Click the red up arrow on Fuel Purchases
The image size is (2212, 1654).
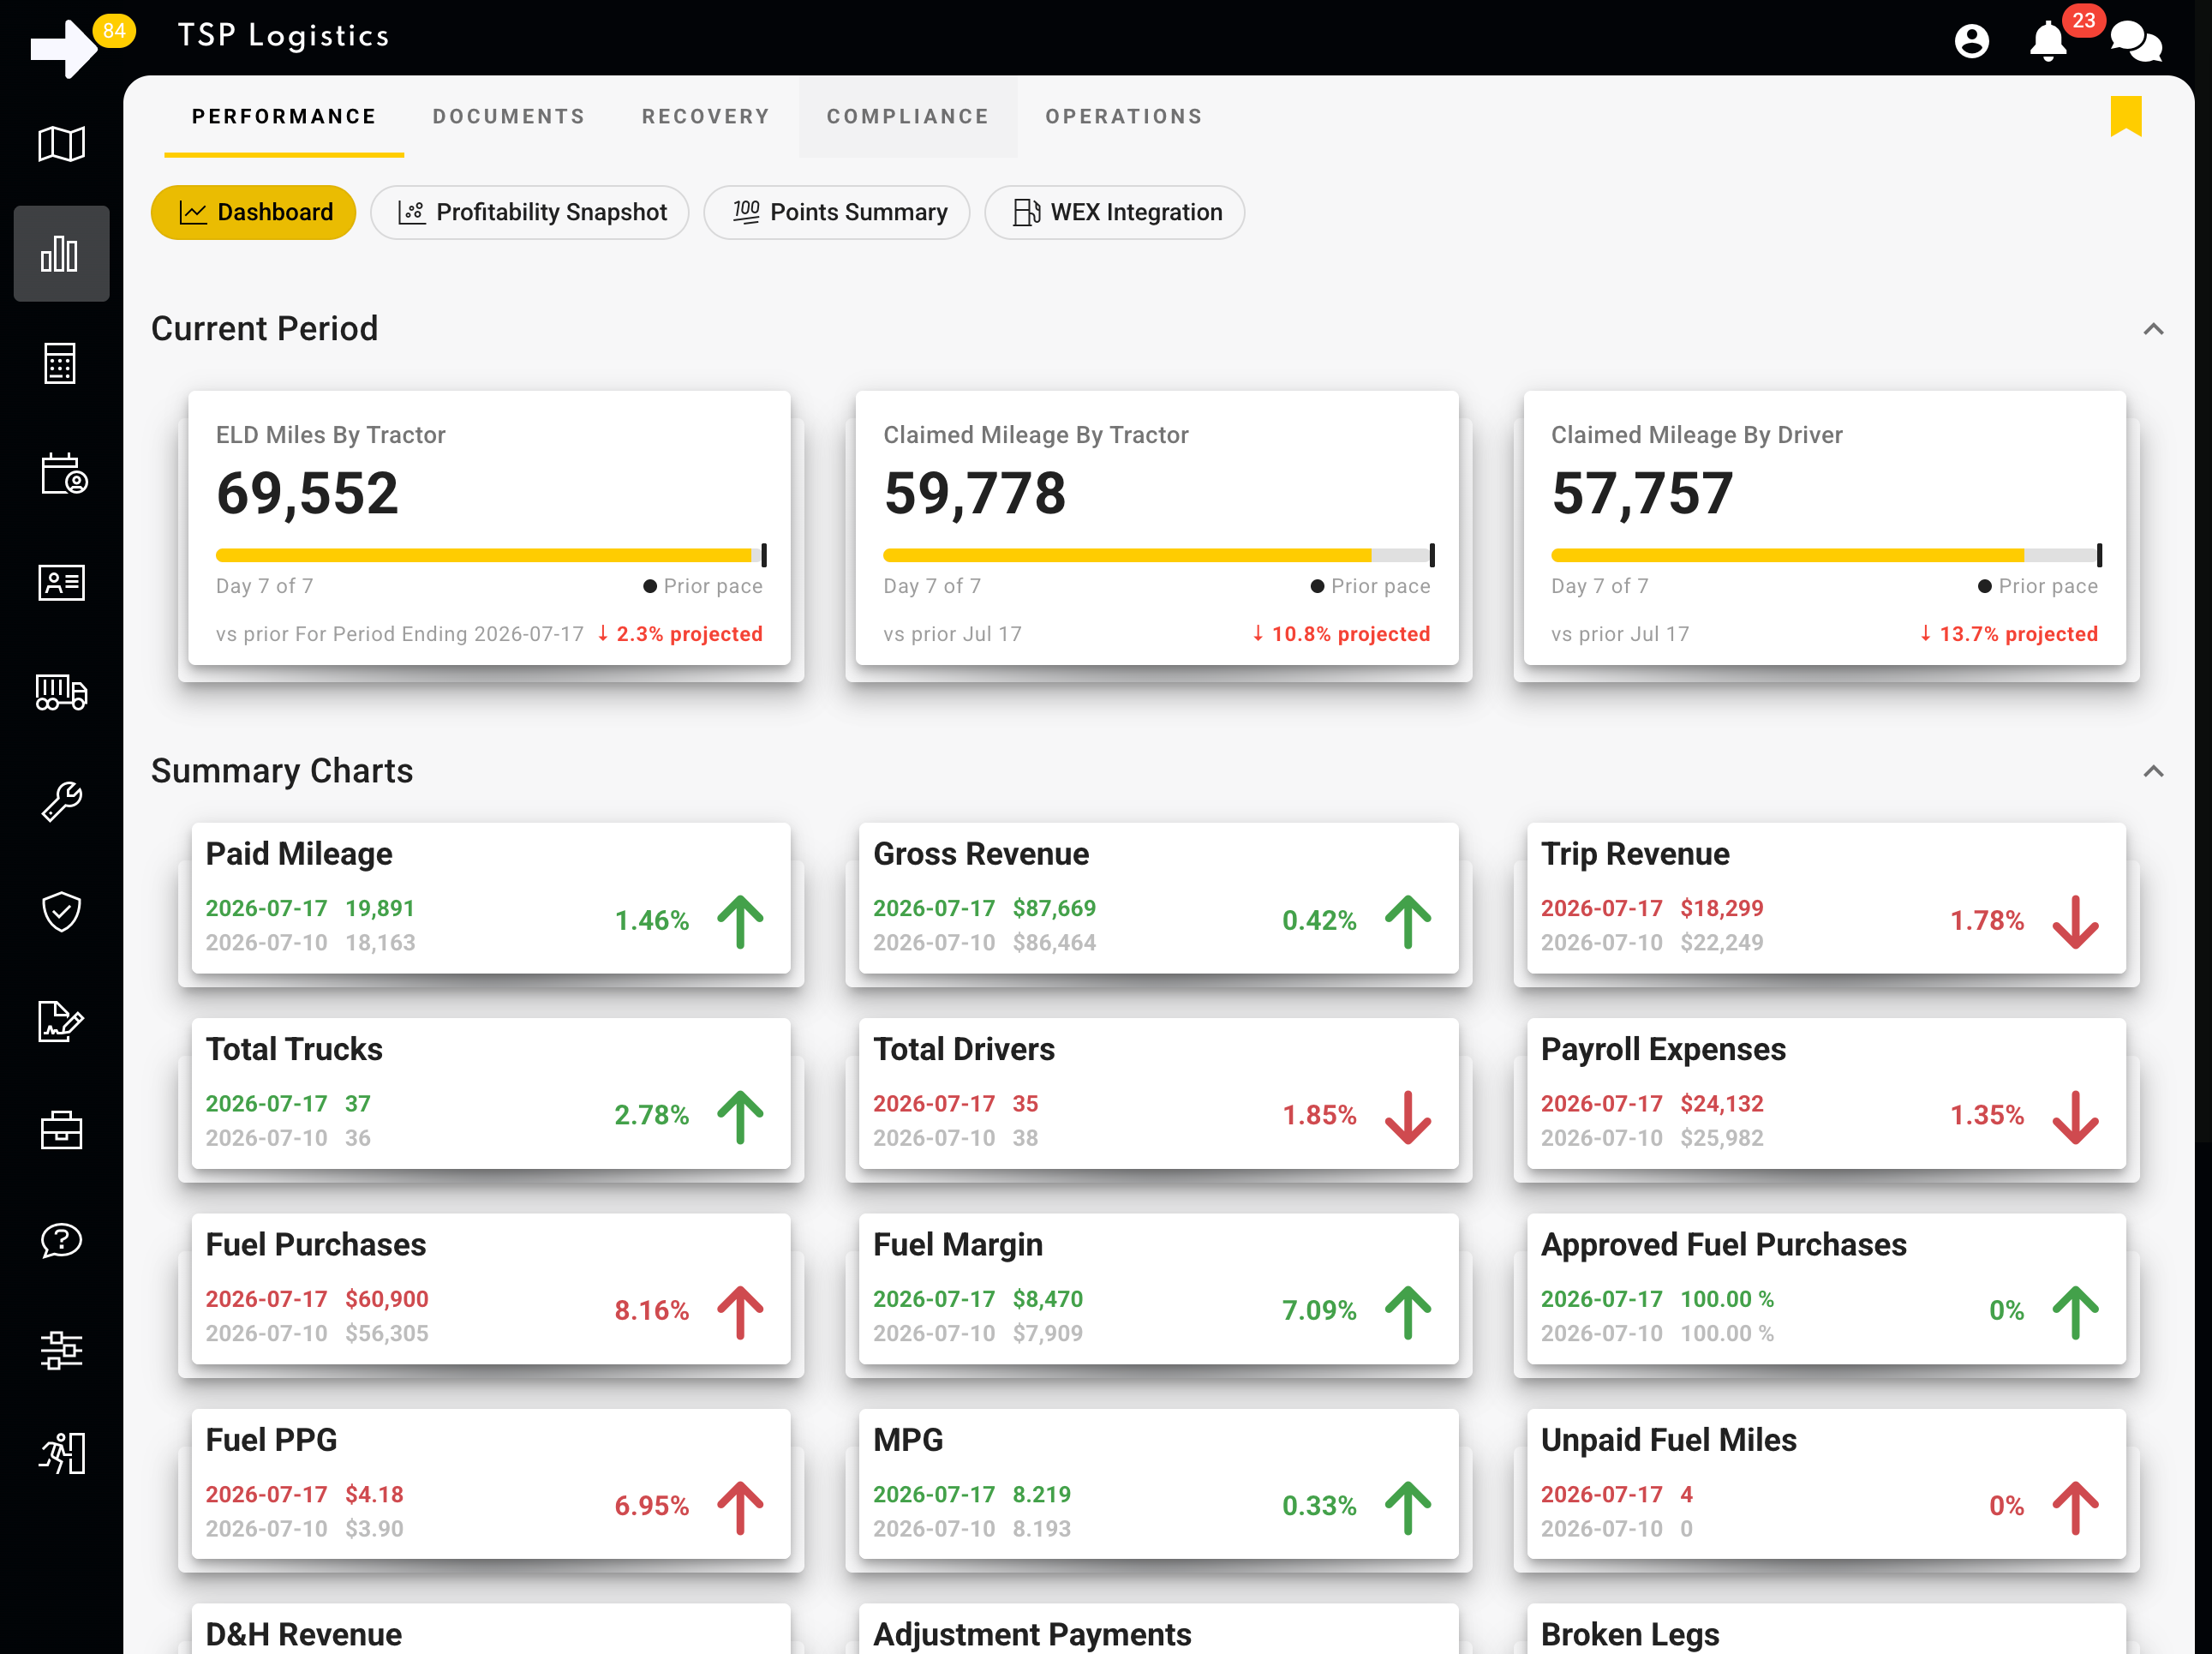741,1311
